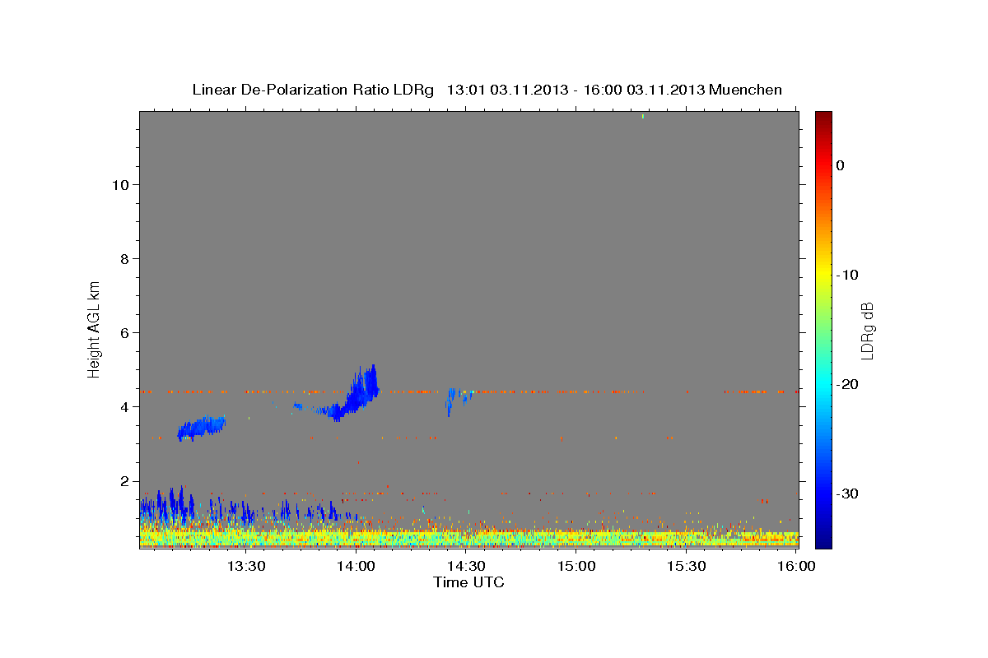Click the 15:30 time tick label
Image resolution: width=988 pixels, height=658 pixels.
687,566
